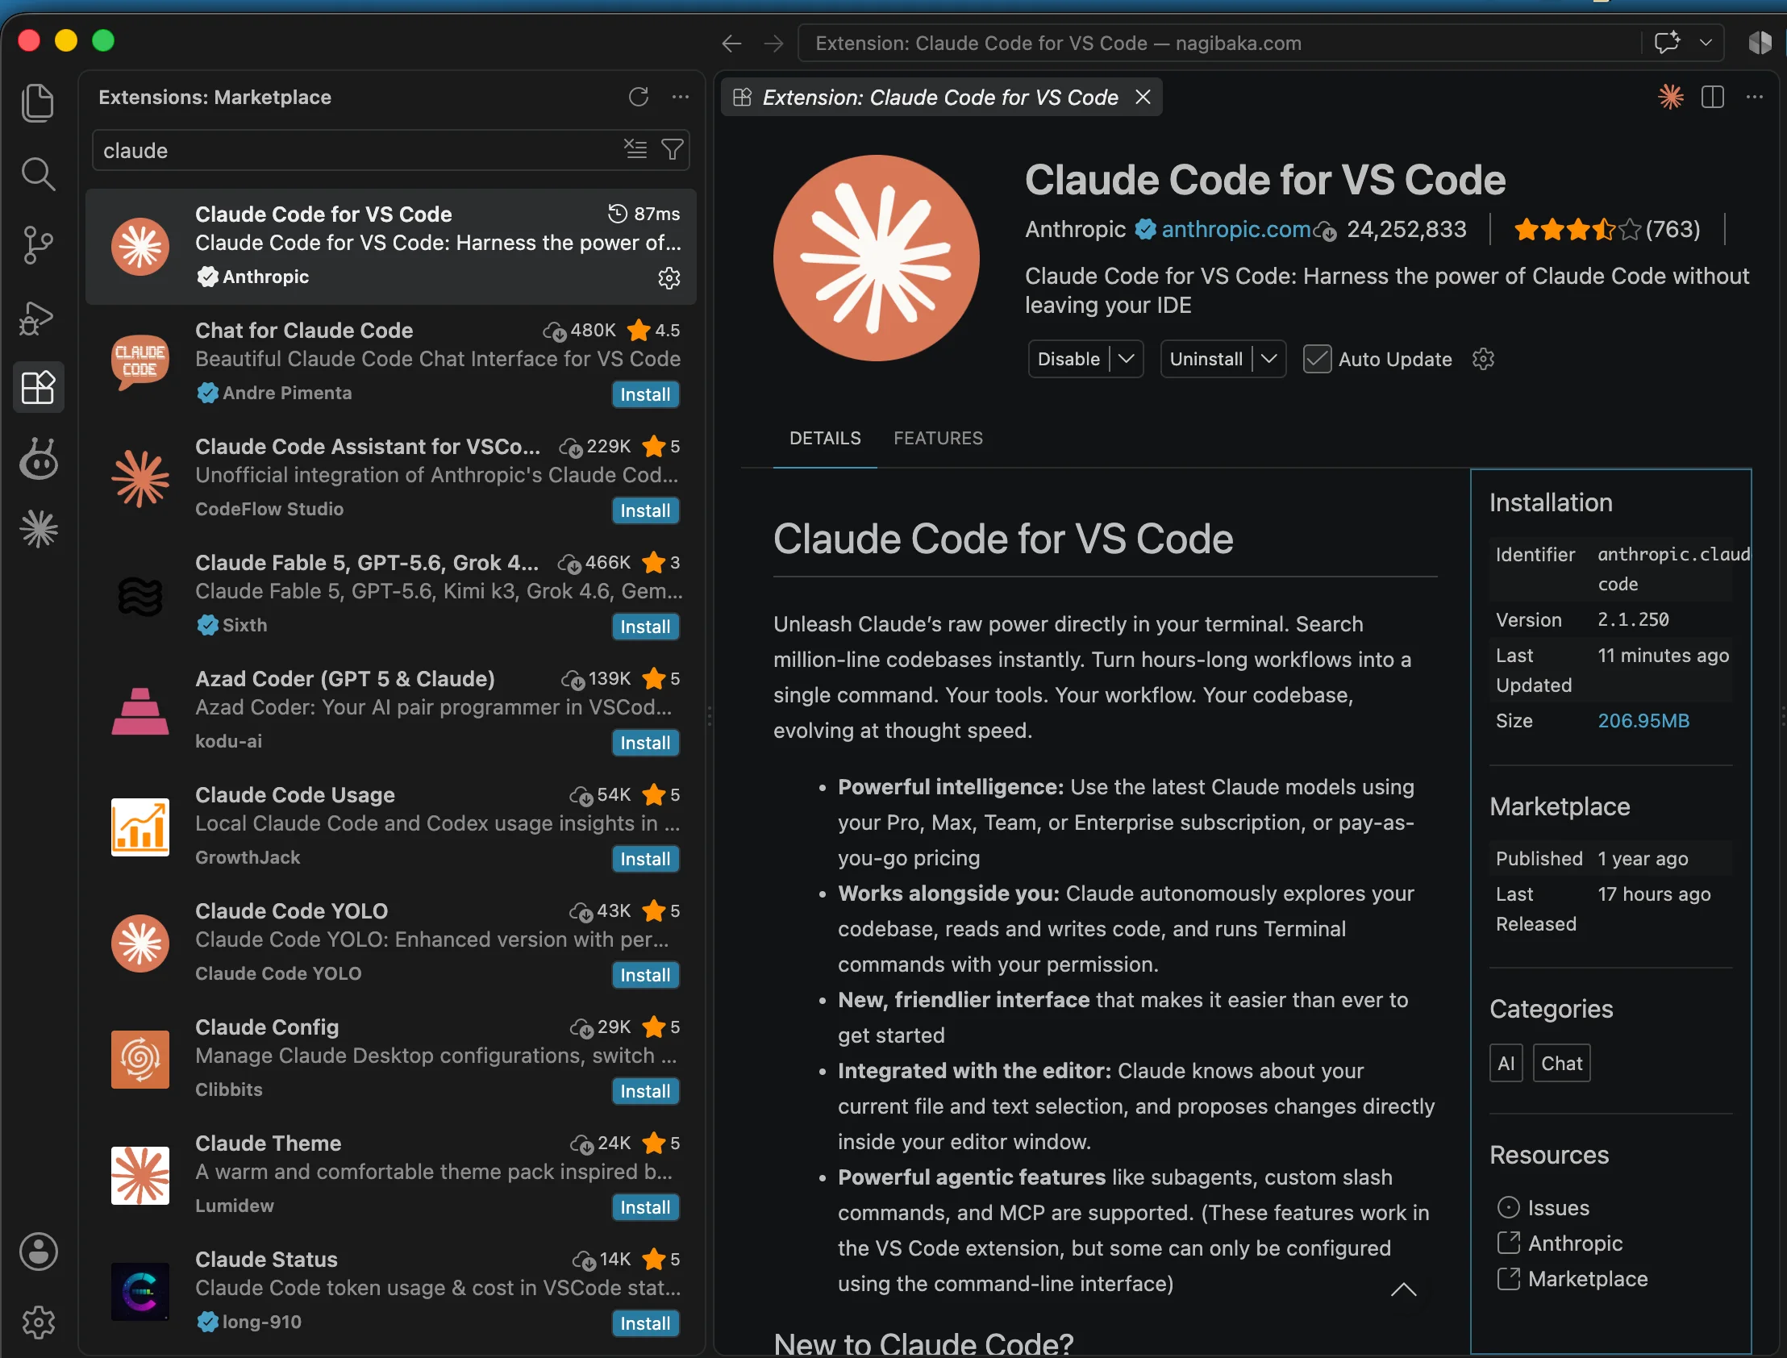Screen dimensions: 1787x1358
Task: Install Claude Code YOLO extension
Action: tap(645, 976)
